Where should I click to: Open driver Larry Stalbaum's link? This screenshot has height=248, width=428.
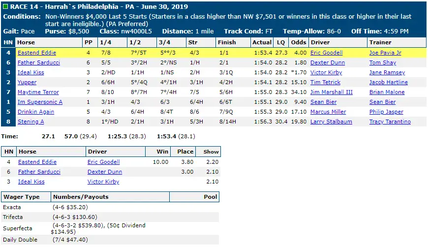click(331, 122)
